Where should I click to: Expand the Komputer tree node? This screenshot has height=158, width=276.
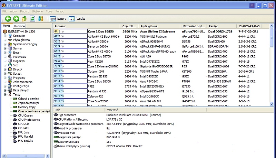click(x=5, y=36)
